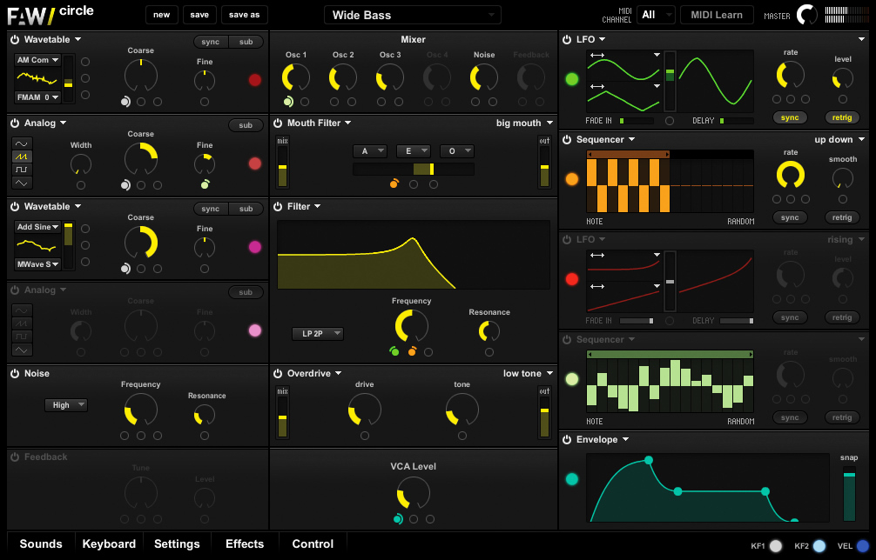Click the VEL velocity source circle
Screen dimensions: 876x560
tap(863, 546)
